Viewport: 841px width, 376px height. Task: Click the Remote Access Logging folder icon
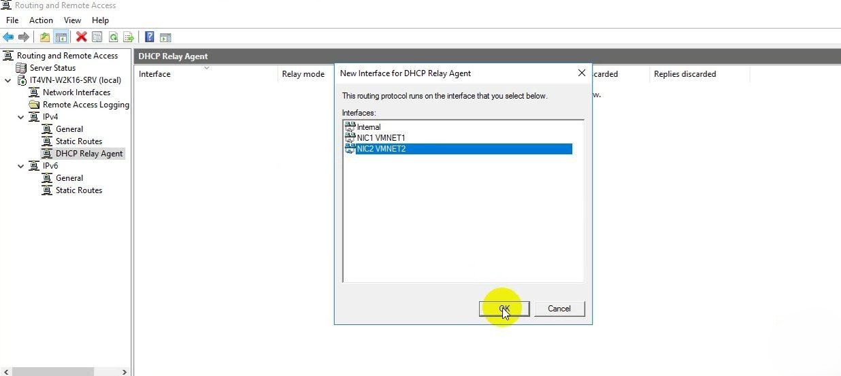[x=35, y=105]
